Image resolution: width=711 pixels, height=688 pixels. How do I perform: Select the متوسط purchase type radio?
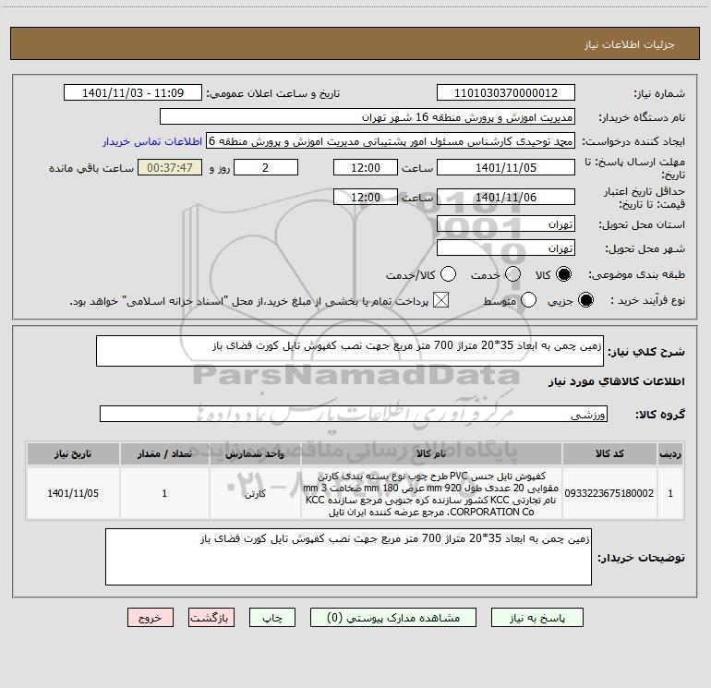point(529,300)
